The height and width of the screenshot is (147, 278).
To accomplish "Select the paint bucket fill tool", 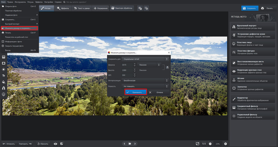I will (x=4, y=82).
